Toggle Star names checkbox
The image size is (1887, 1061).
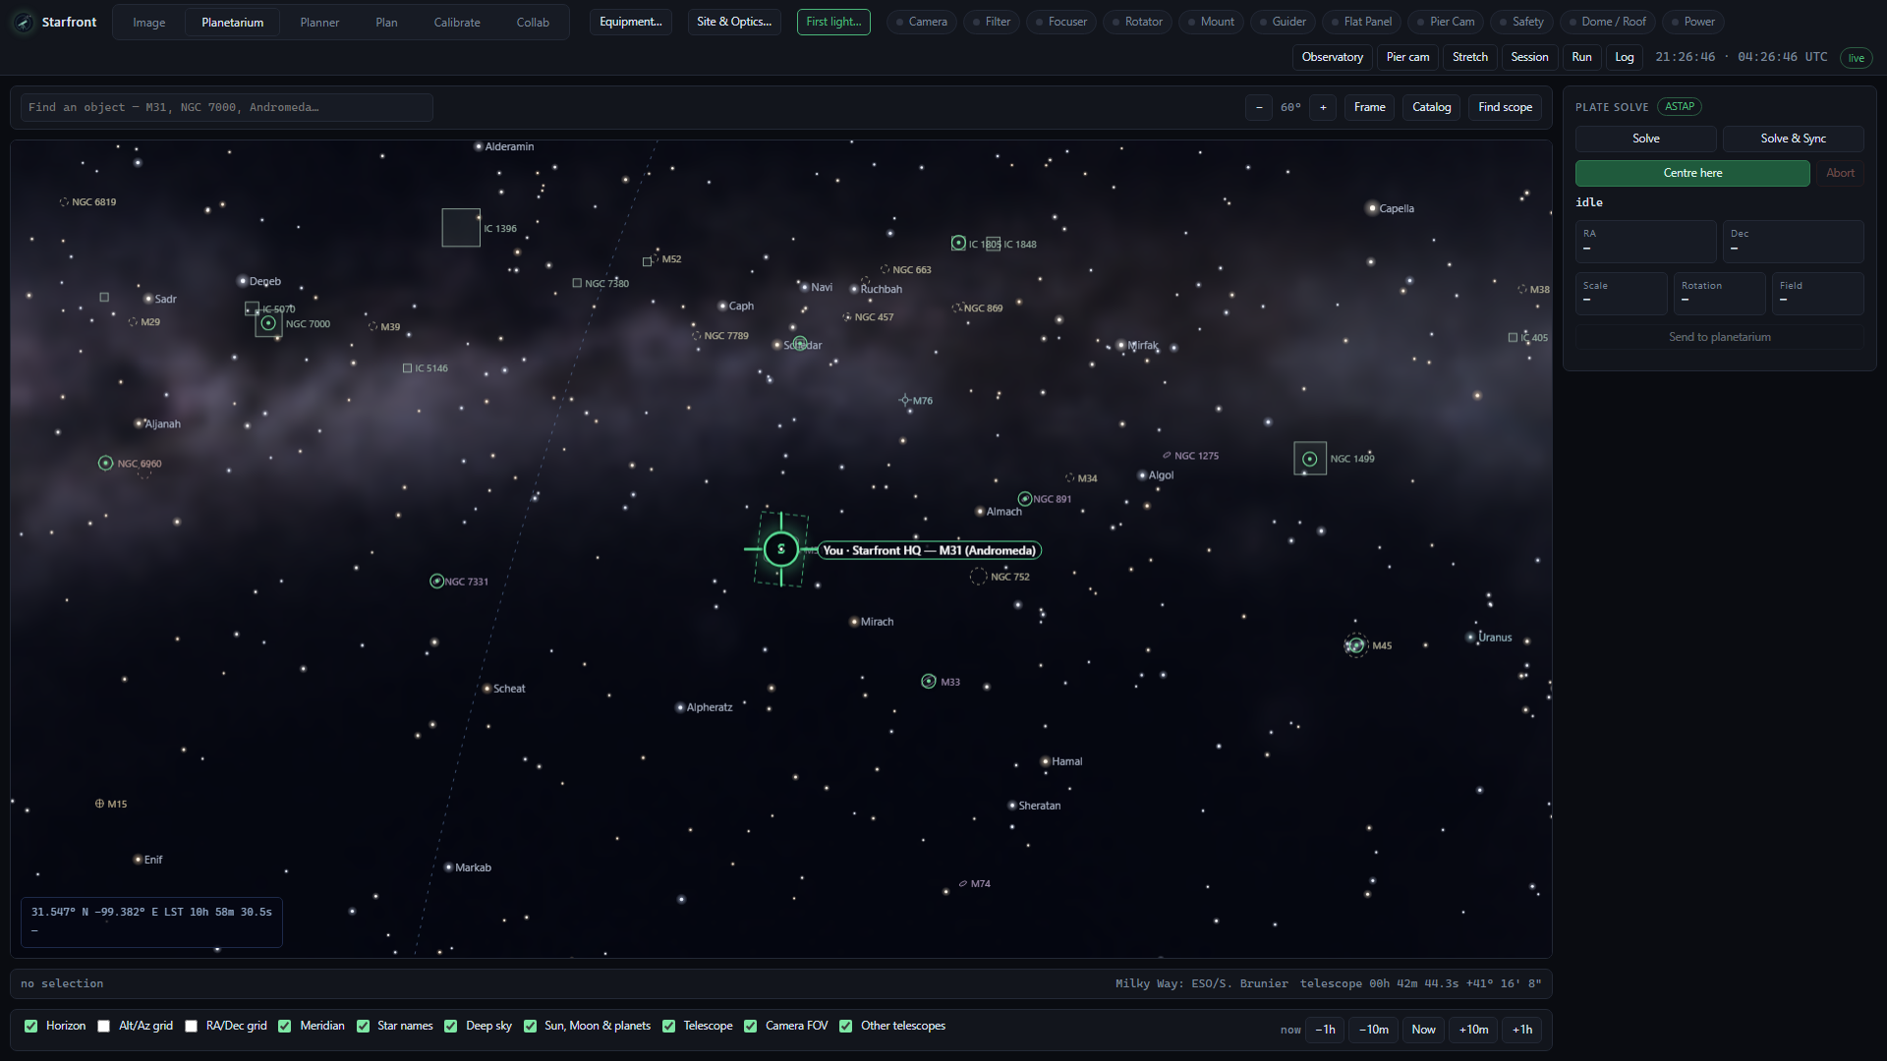click(364, 1026)
